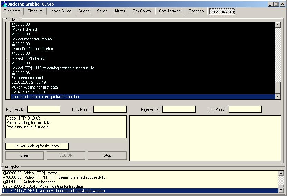Close the Jack the Grabber window
Image resolution: width=287 pixels, height=196 pixels.
pyautogui.click(x=282, y=4)
